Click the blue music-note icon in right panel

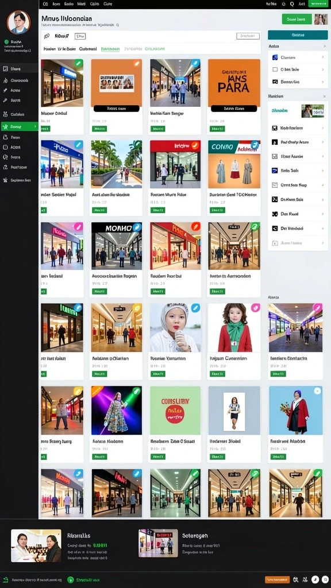(x=275, y=57)
